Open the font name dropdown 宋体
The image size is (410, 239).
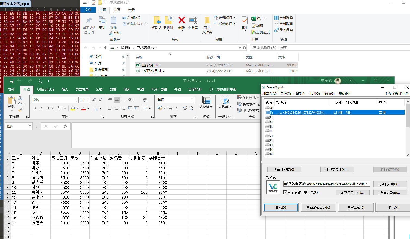[76, 100]
